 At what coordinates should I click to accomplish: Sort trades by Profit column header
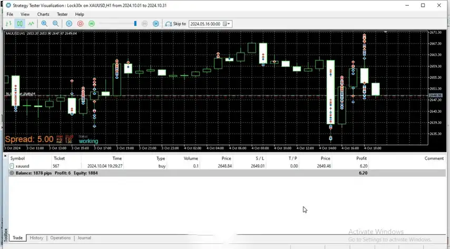pos(361,158)
